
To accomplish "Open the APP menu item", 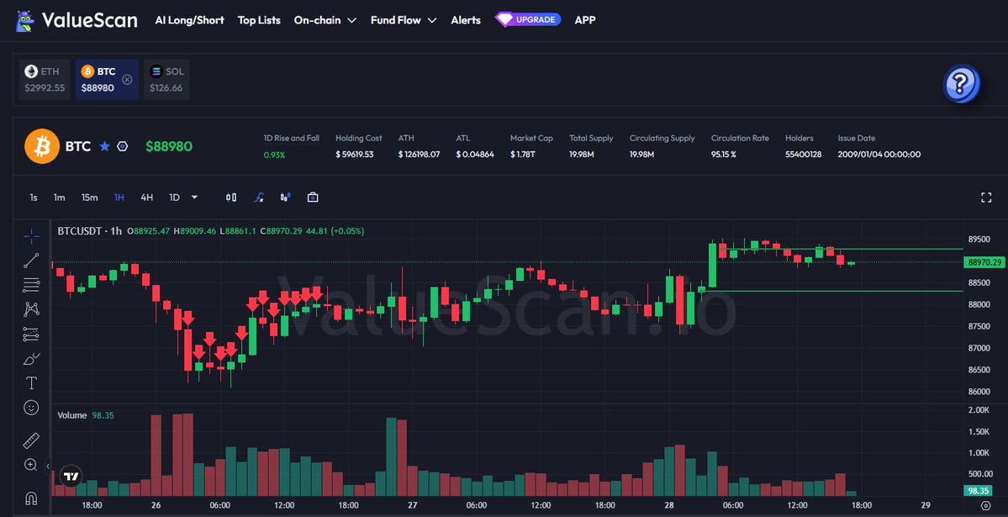I will click(x=585, y=20).
